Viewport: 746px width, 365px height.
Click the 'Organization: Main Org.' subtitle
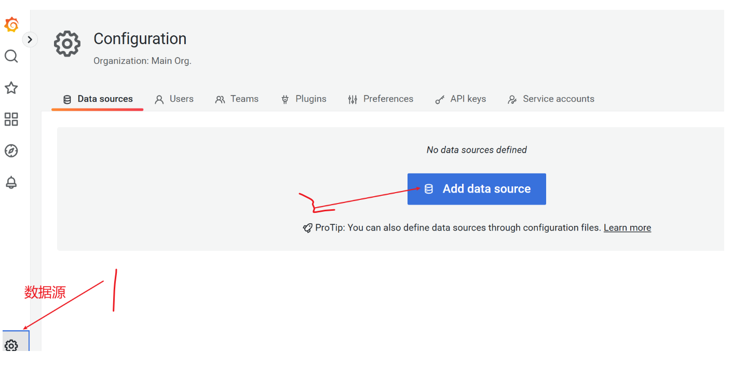pyautogui.click(x=142, y=61)
